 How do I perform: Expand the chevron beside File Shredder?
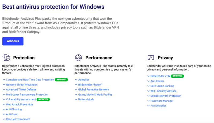[148, 106]
